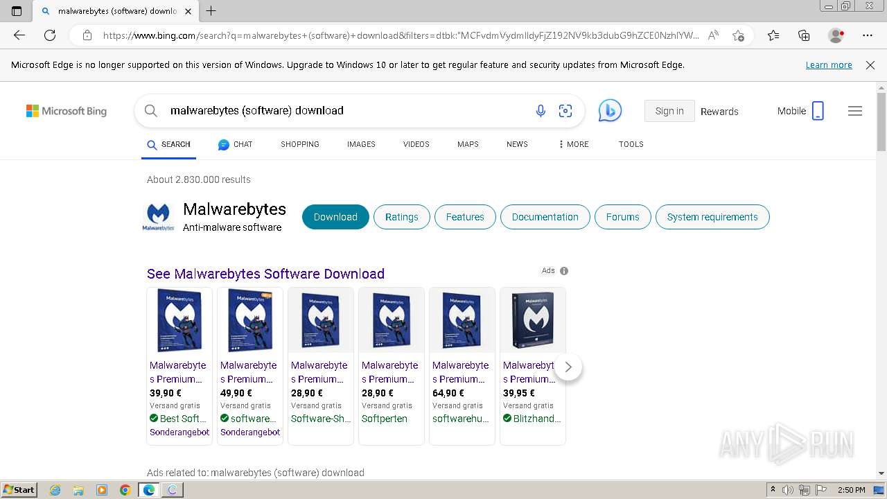This screenshot has height=499, width=887.
Task: Select the Documentation pill button
Action: pos(545,217)
